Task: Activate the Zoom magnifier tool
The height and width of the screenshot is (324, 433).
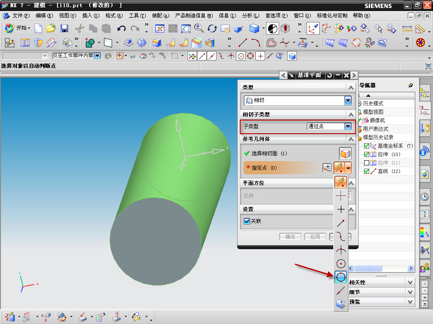Action: pos(199,28)
